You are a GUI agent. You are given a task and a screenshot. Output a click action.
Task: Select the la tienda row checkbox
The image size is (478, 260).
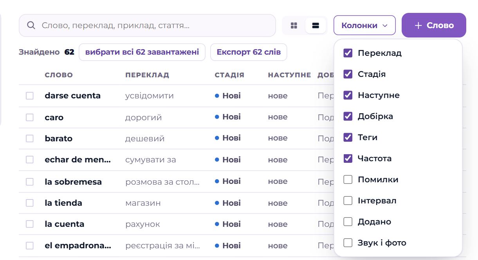tap(30, 203)
